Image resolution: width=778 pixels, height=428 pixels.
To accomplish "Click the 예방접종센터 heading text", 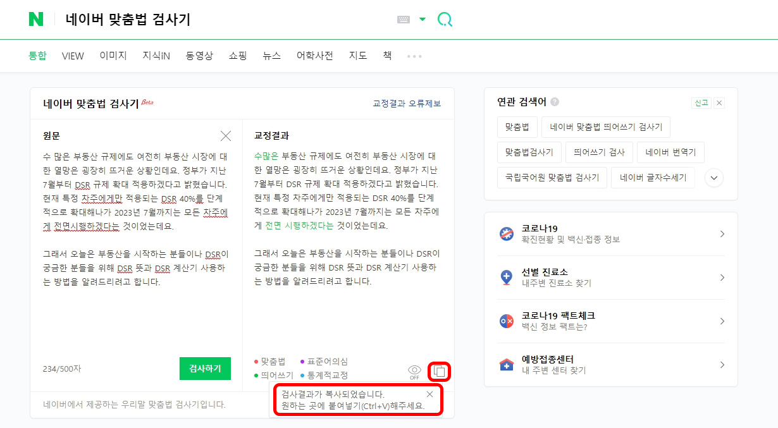I will [x=548, y=359].
